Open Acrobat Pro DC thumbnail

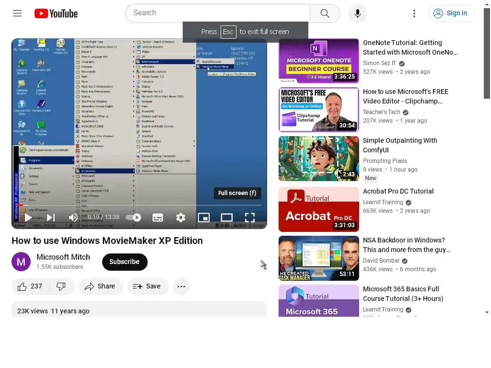coord(318,209)
